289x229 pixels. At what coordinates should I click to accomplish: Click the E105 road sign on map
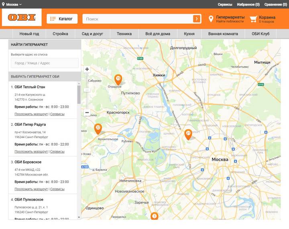point(140,58)
